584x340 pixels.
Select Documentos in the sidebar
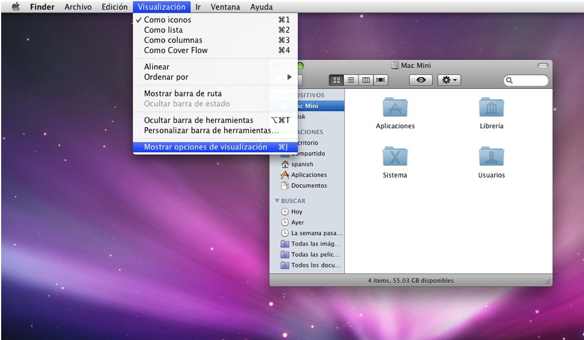[307, 186]
